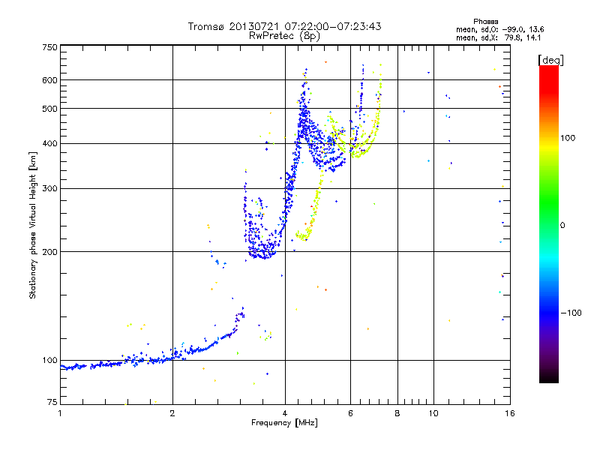Click the 'Frequency [MHz]' axis label
Screen dimensions: 600x450
284,423
